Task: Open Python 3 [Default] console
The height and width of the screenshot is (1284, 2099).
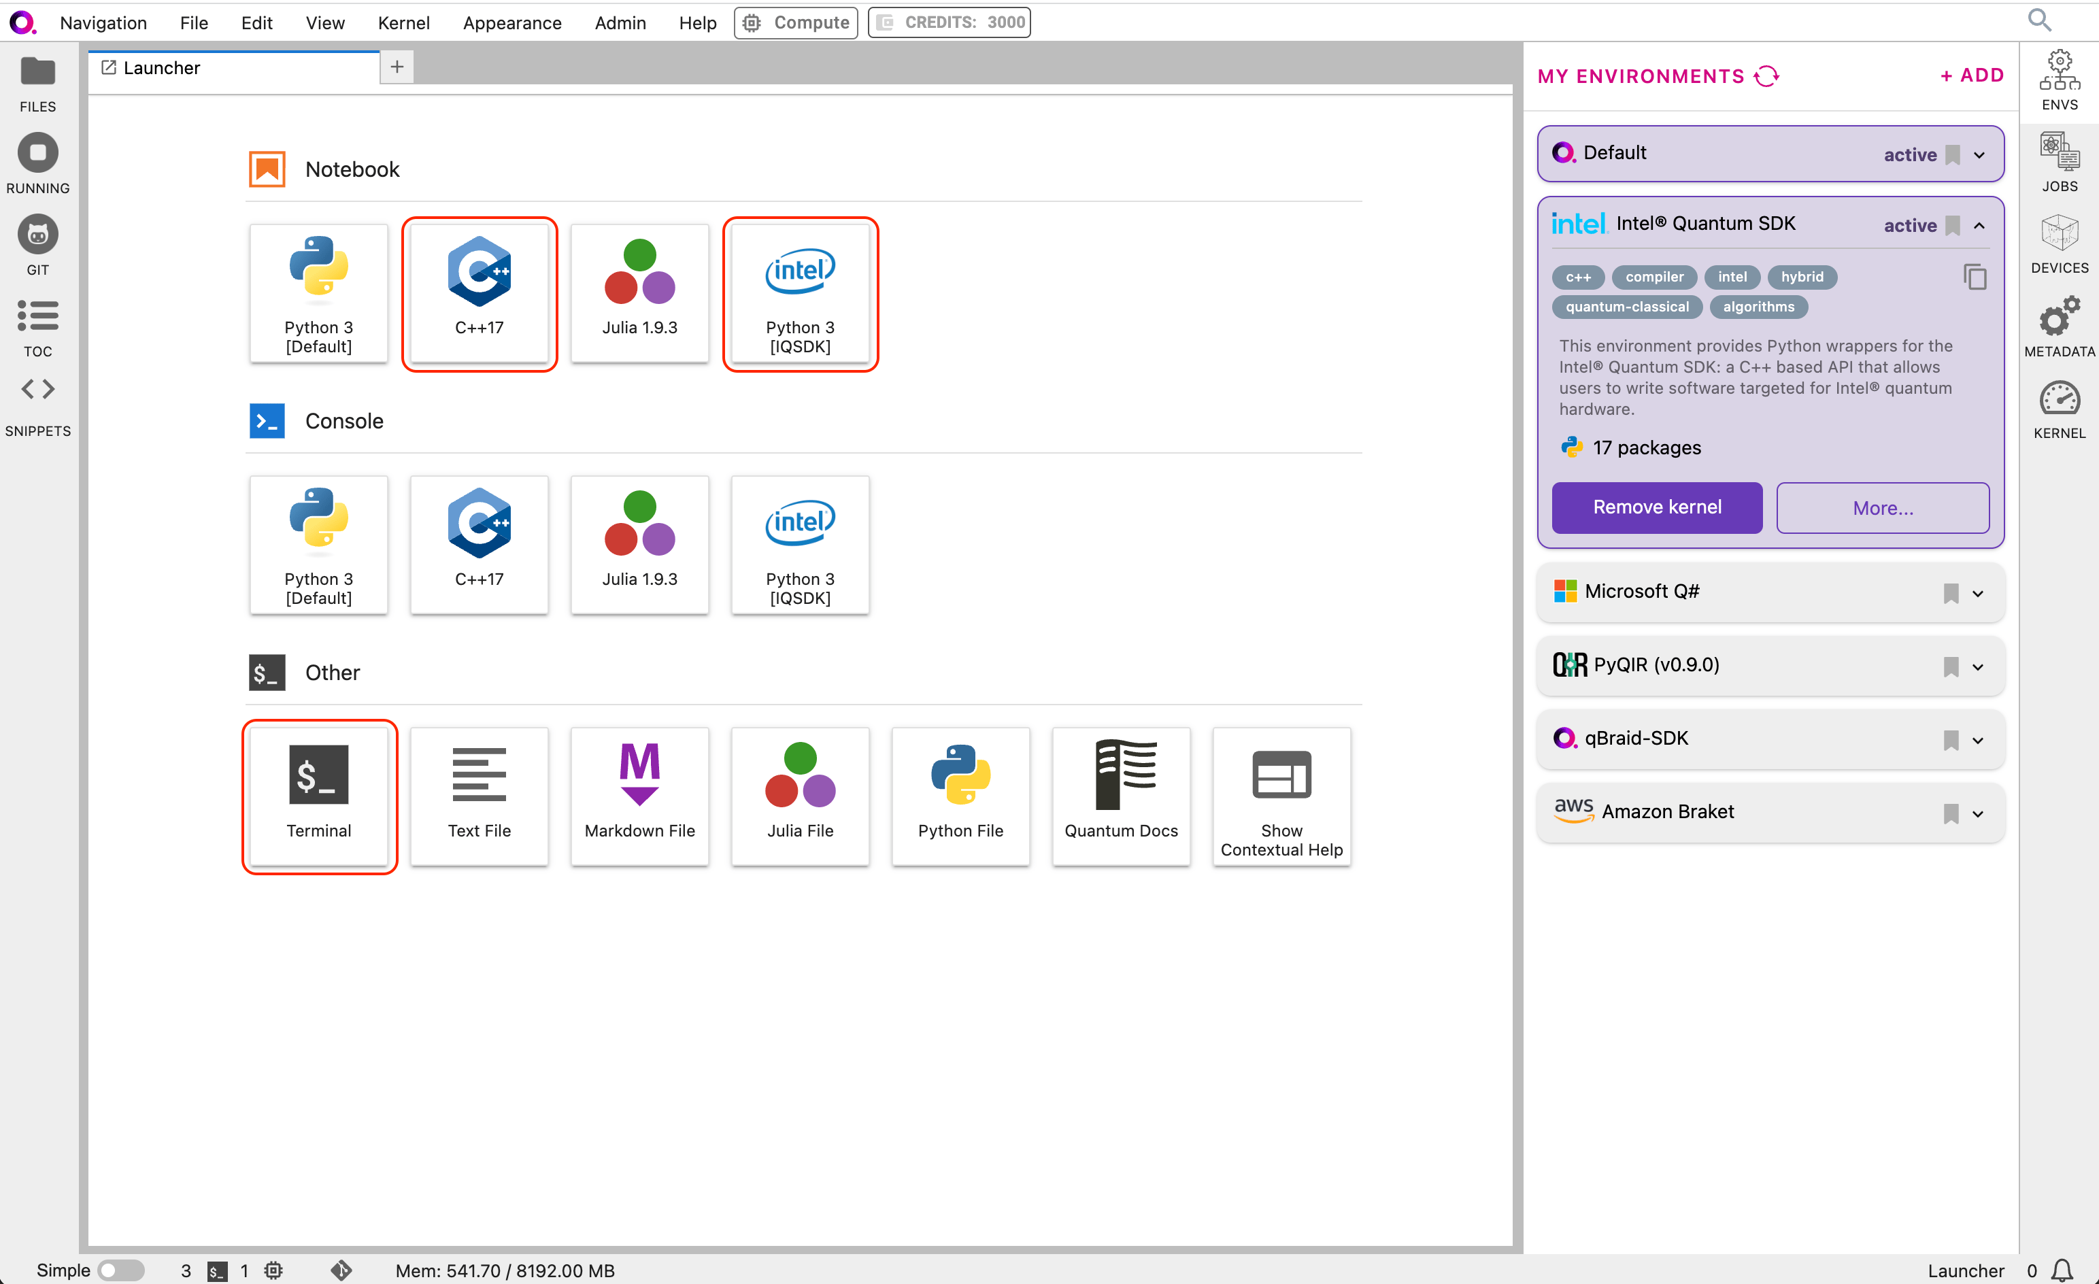Action: 318,545
